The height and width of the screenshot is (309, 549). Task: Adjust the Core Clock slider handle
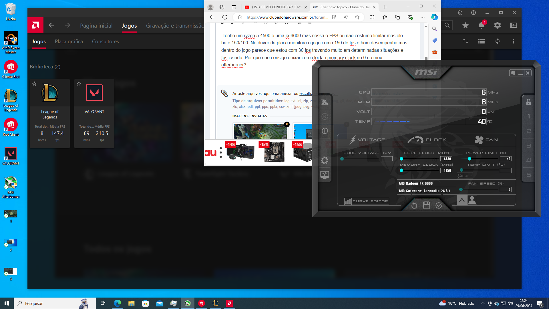tap(401, 159)
